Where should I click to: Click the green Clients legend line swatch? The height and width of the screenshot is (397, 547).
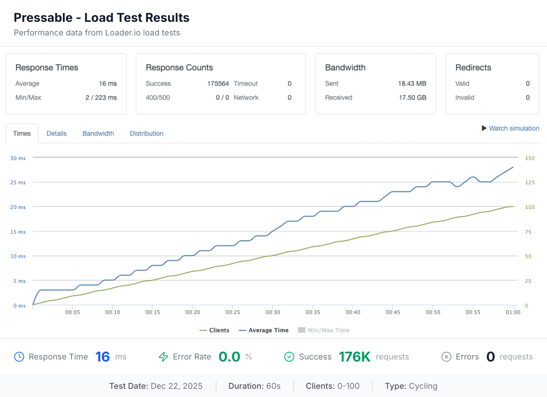pos(203,330)
